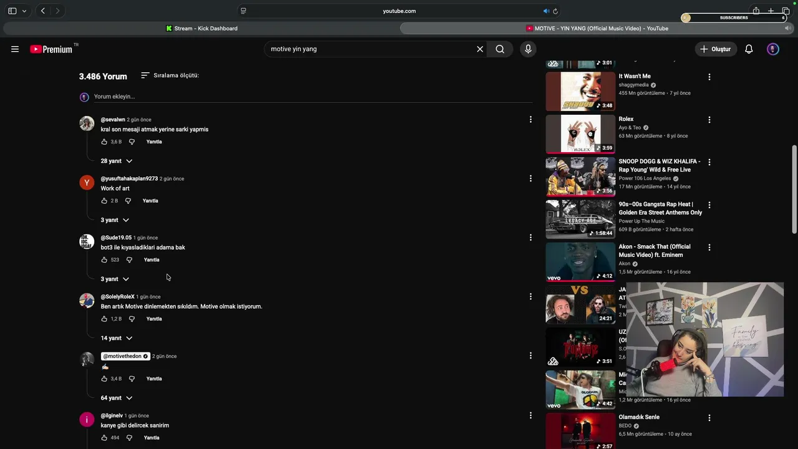This screenshot has width=798, height=449.
Task: Open more options for Rolex video
Action: point(709,119)
